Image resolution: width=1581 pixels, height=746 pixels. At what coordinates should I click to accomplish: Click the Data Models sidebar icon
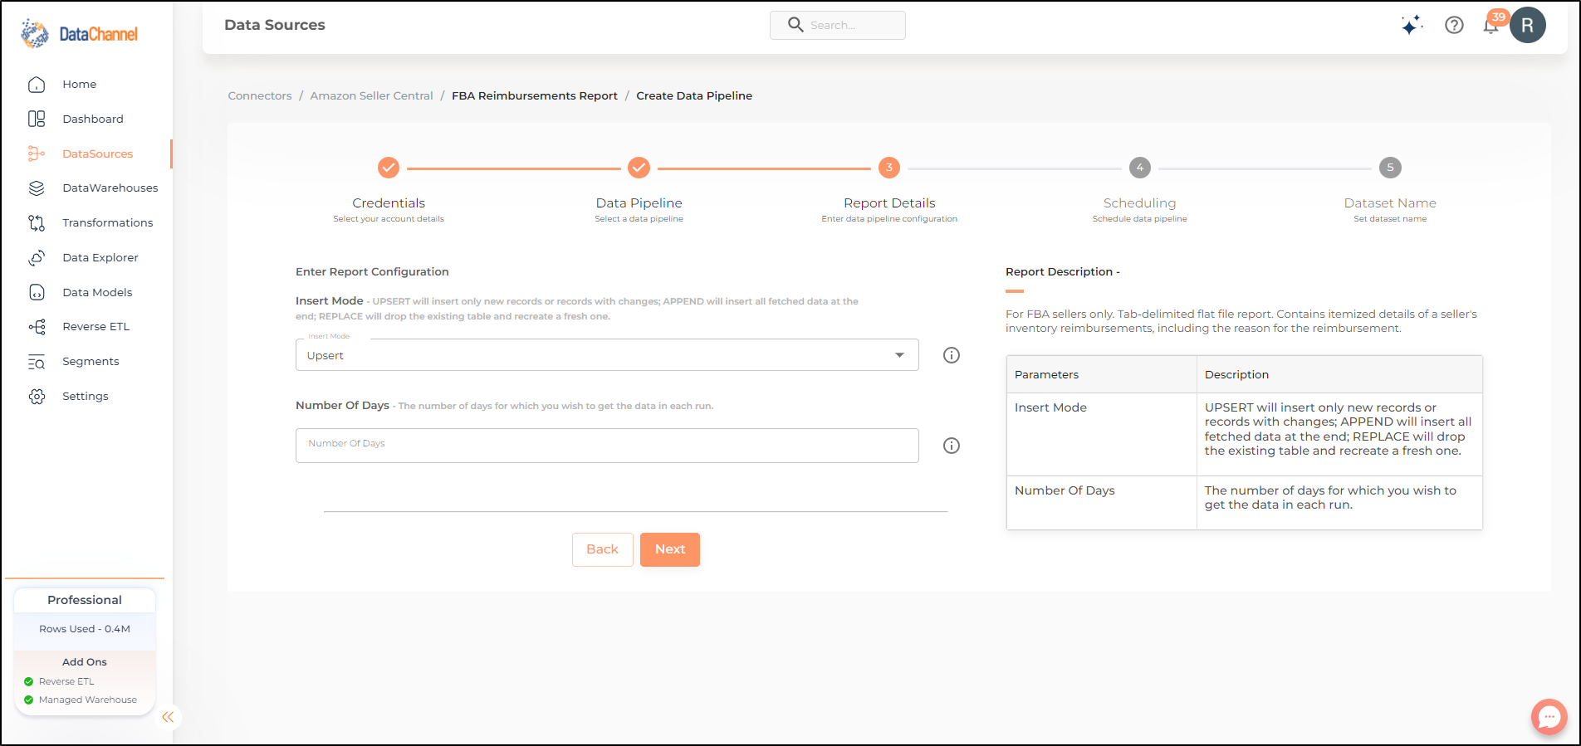(x=37, y=292)
